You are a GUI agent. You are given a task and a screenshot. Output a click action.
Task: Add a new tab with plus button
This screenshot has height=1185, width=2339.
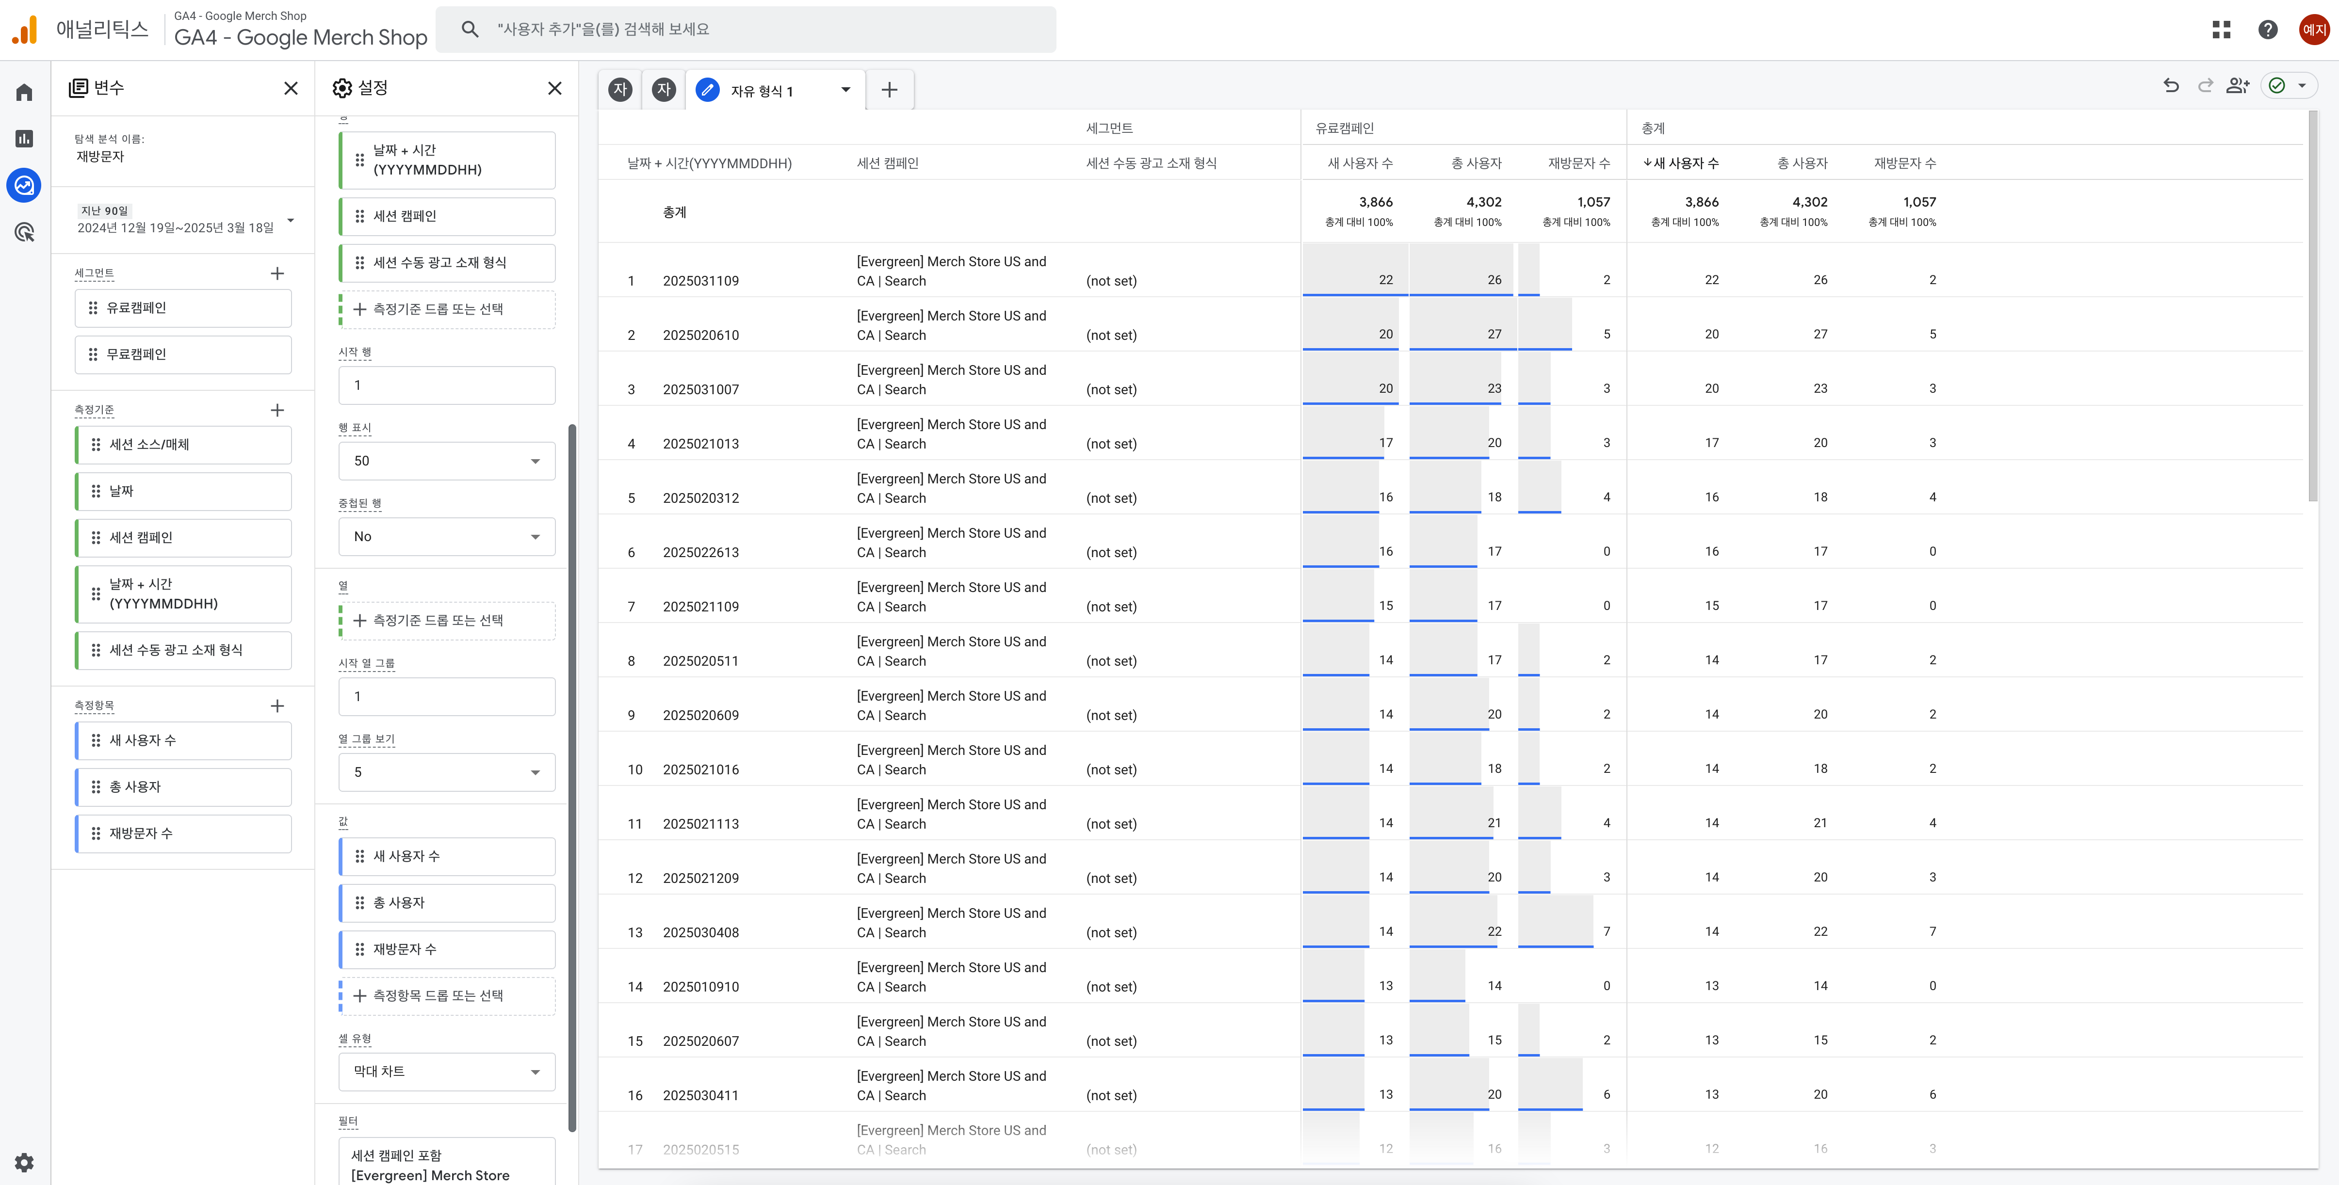pyautogui.click(x=889, y=90)
